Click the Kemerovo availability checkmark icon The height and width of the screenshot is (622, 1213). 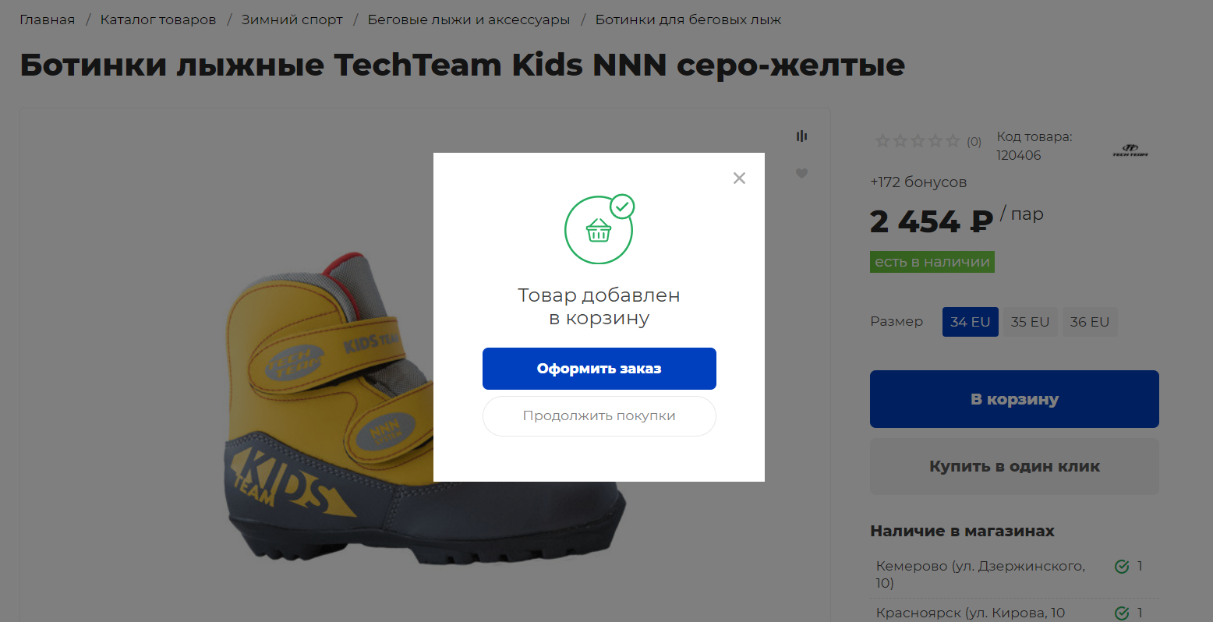1122,567
